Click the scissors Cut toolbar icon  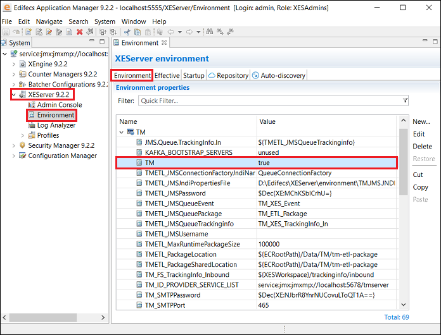[x=127, y=32]
